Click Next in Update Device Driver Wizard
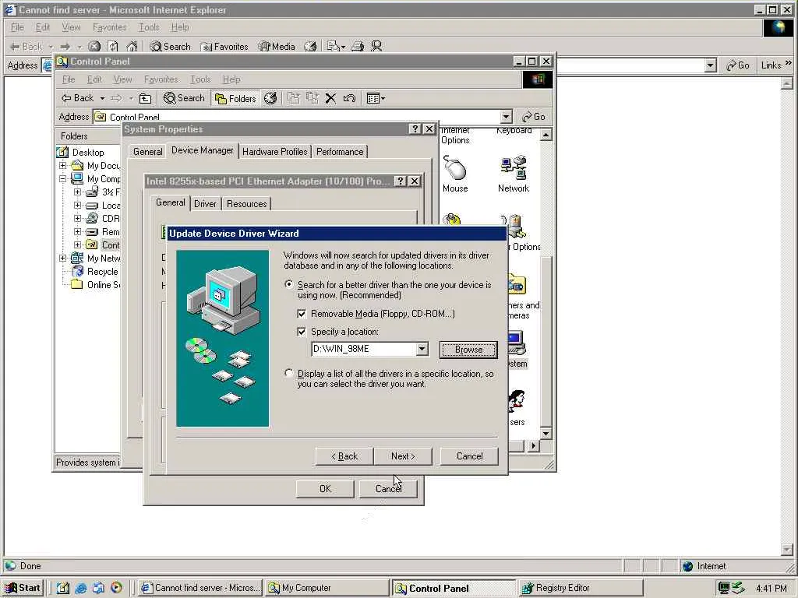The width and height of the screenshot is (798, 598). tap(403, 456)
